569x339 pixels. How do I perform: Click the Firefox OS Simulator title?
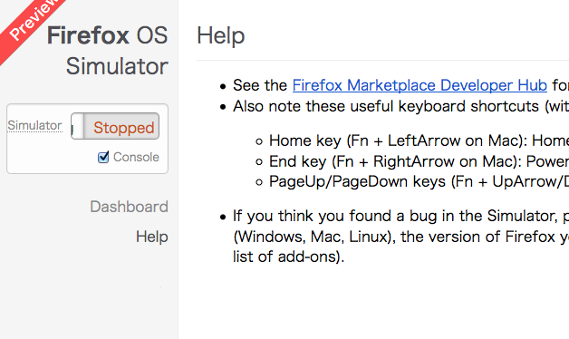coord(108,51)
